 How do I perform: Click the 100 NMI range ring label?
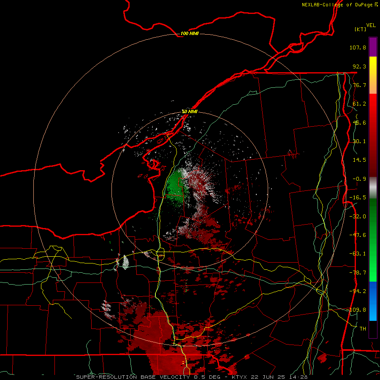(x=190, y=33)
